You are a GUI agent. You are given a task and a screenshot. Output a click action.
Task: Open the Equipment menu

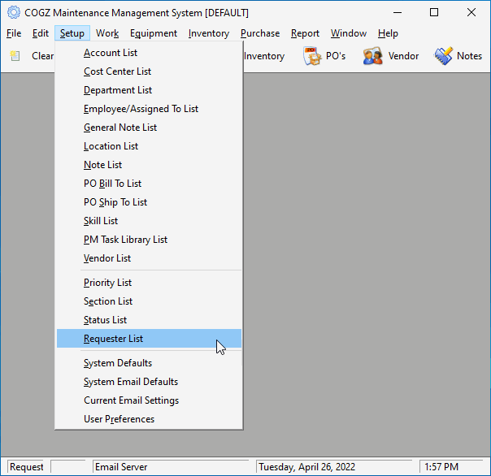(154, 33)
